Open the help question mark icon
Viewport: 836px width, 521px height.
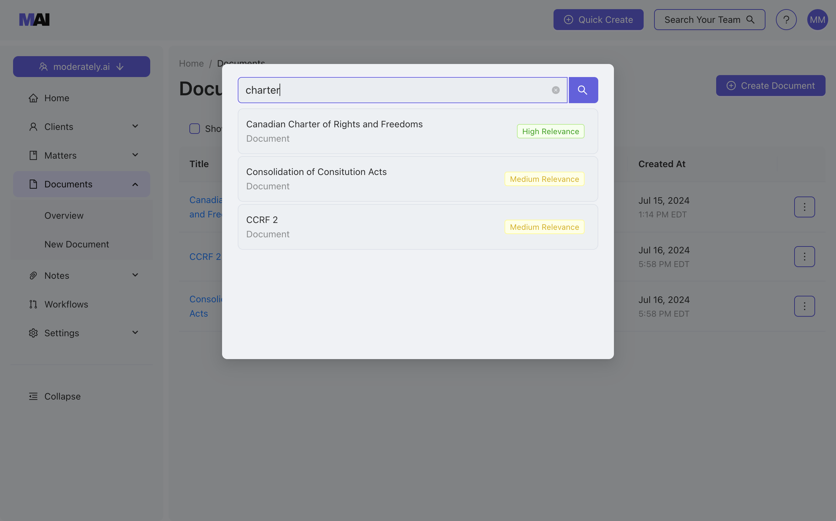786,20
